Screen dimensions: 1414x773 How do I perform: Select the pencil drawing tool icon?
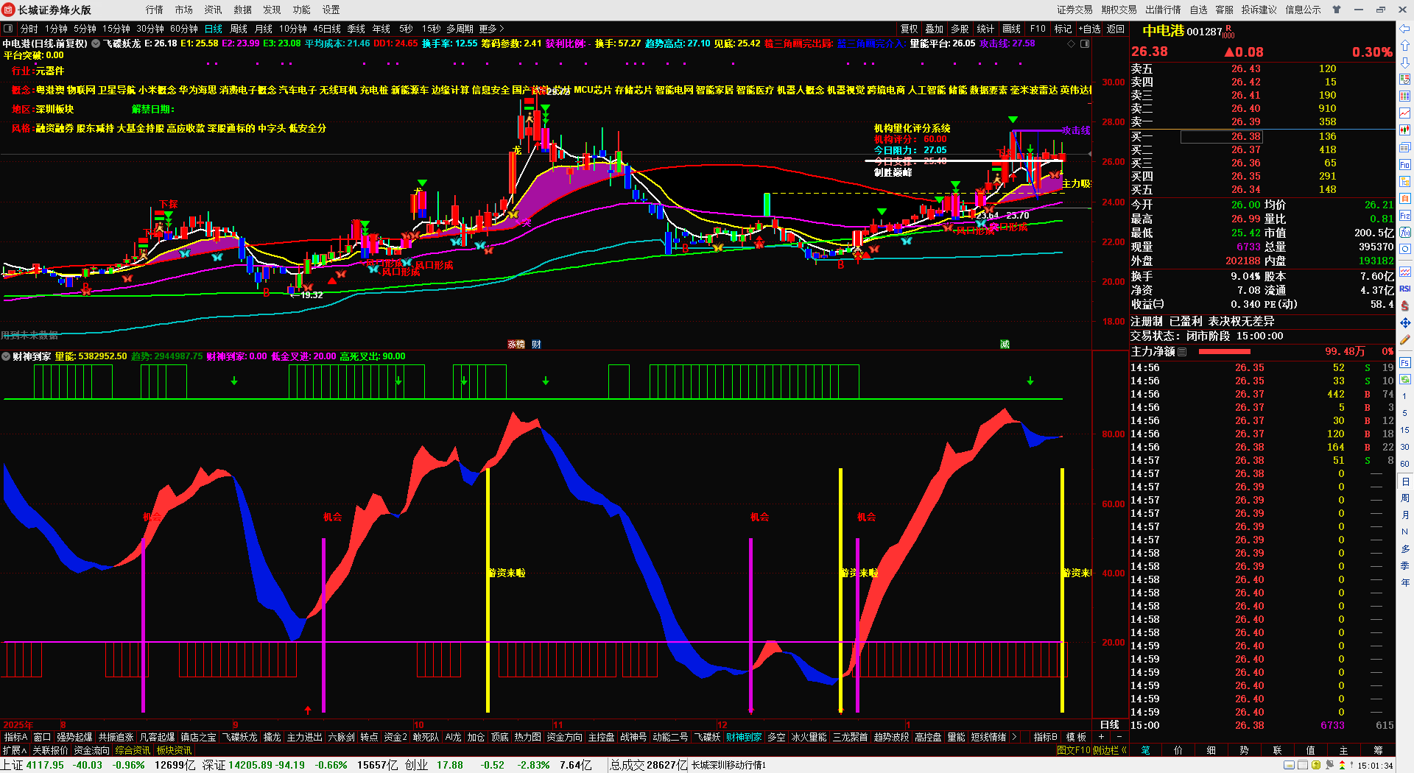(x=1405, y=340)
